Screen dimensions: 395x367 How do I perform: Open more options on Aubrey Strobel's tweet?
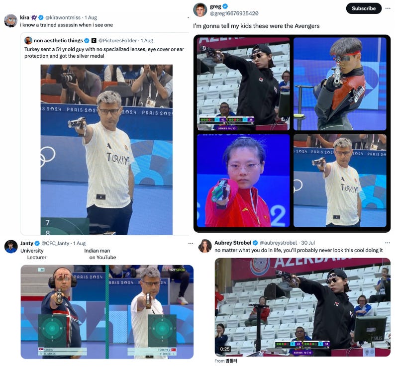pos(388,243)
